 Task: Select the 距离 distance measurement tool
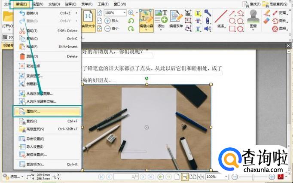point(280,13)
